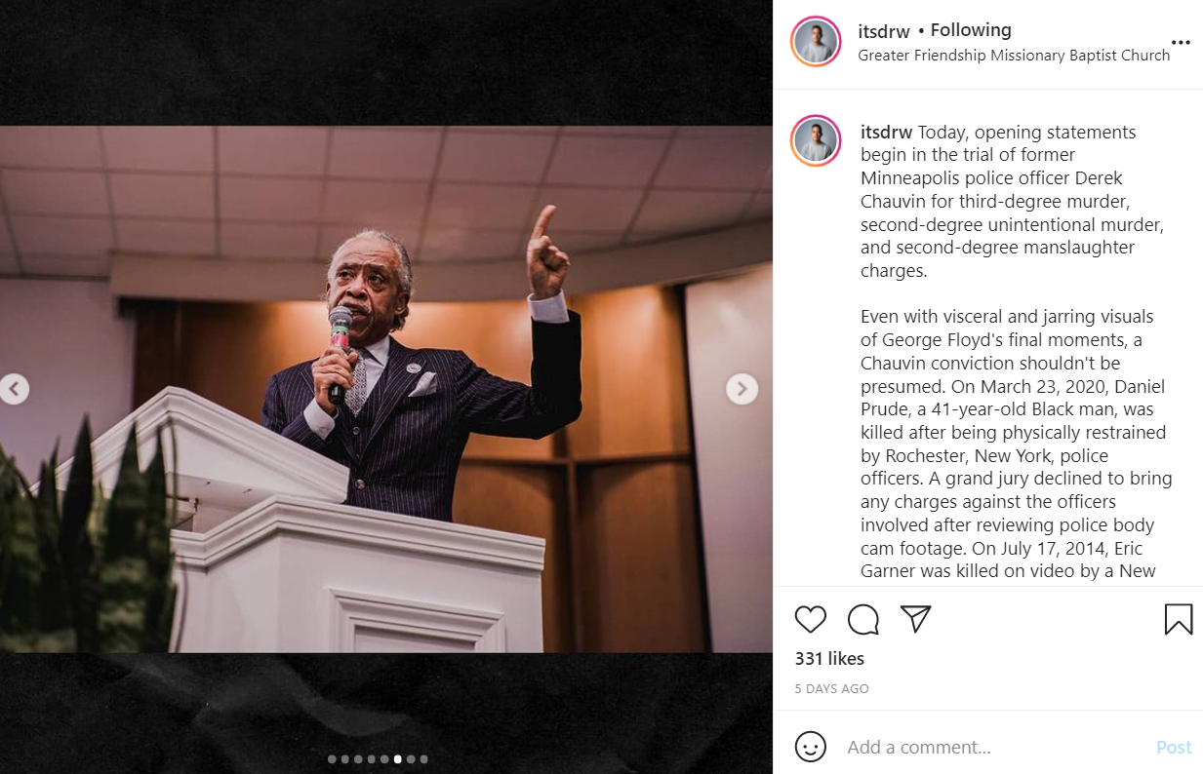Open itsdrw profile picture in header
Viewport: 1203px width, 774px height.
pyautogui.click(x=816, y=42)
